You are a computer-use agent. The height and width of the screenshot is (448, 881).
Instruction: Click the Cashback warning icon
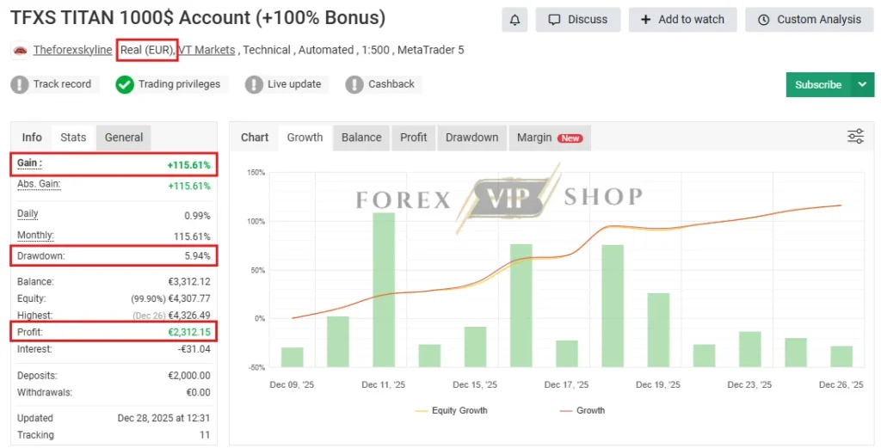[x=354, y=85]
